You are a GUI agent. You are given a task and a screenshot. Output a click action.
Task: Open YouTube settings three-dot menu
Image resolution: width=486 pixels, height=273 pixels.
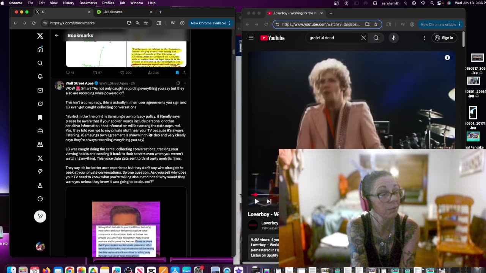[x=424, y=38]
